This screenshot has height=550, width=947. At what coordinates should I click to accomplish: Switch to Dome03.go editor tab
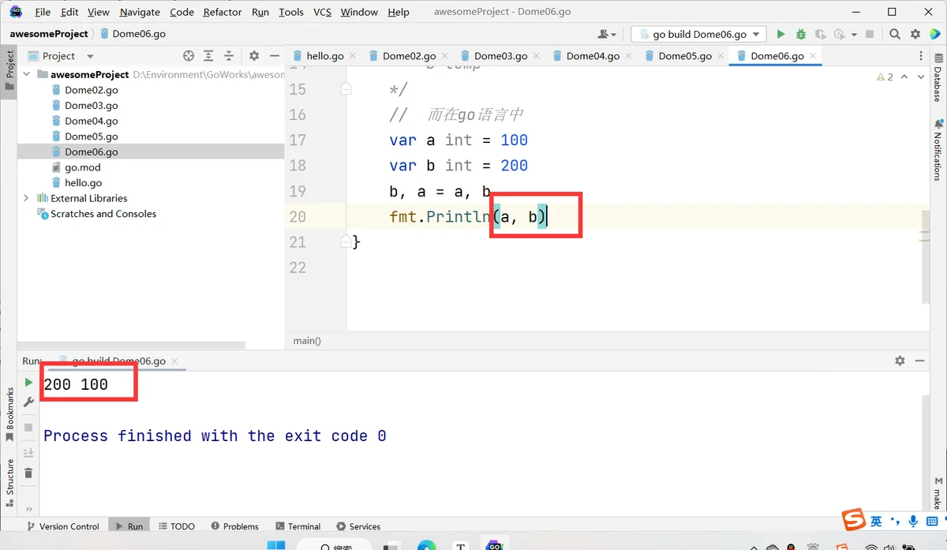500,56
